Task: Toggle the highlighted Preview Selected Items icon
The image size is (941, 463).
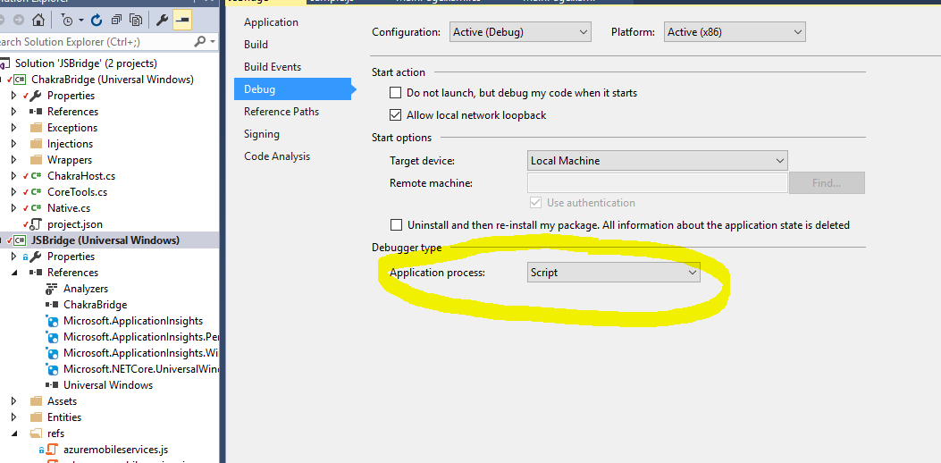Action: pyautogui.click(x=182, y=20)
